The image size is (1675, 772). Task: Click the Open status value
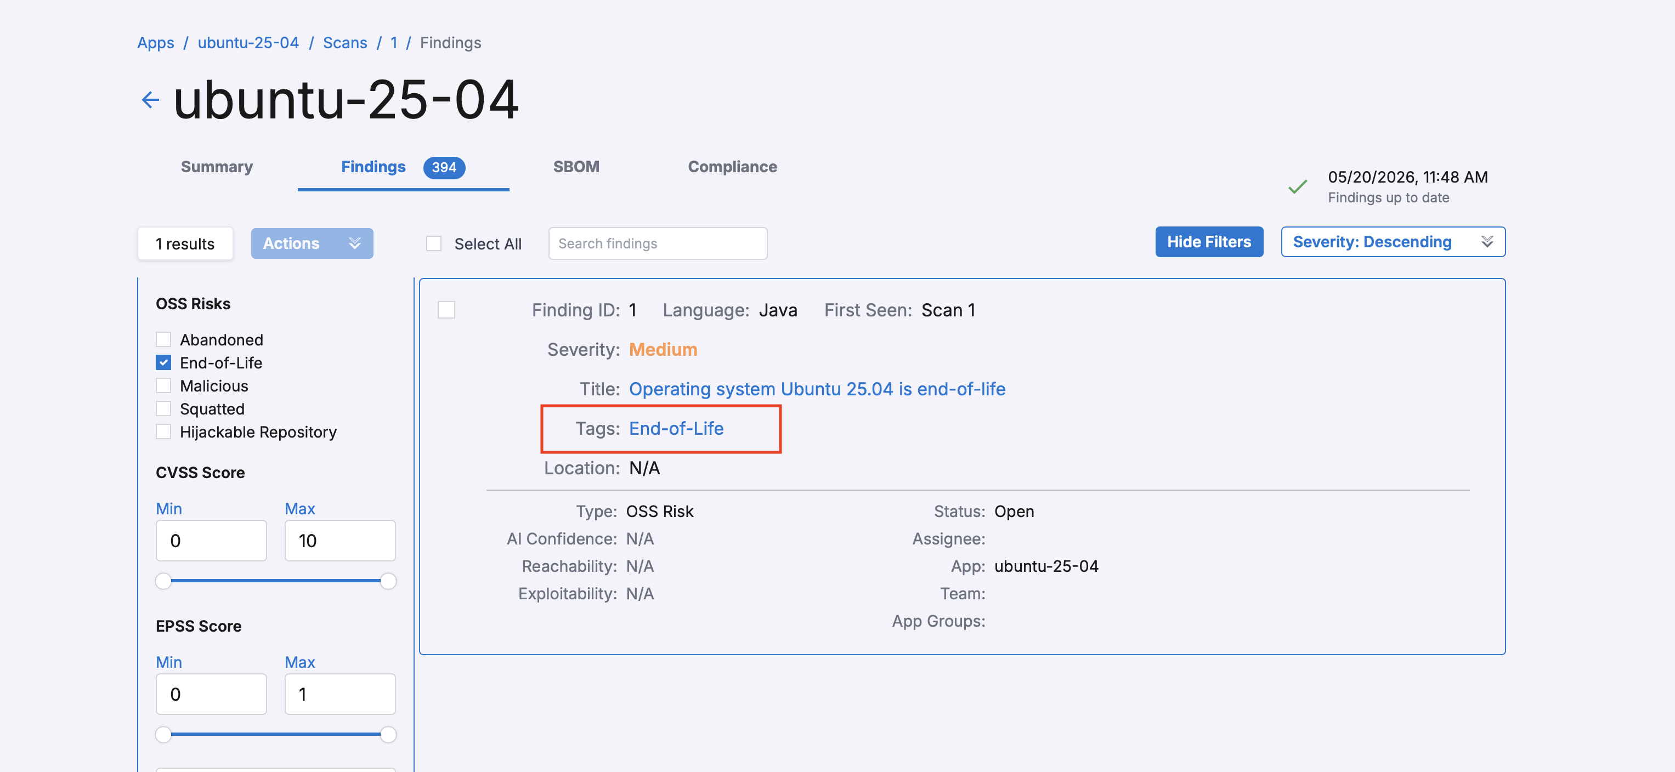[x=1014, y=512]
